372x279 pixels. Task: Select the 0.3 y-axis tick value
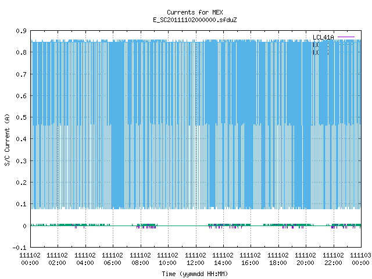(21, 161)
